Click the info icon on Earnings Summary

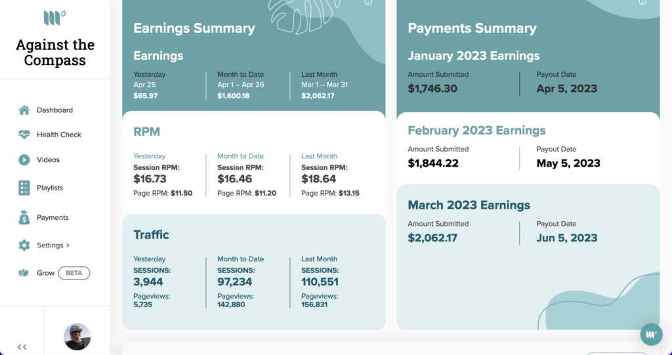pos(368,2)
